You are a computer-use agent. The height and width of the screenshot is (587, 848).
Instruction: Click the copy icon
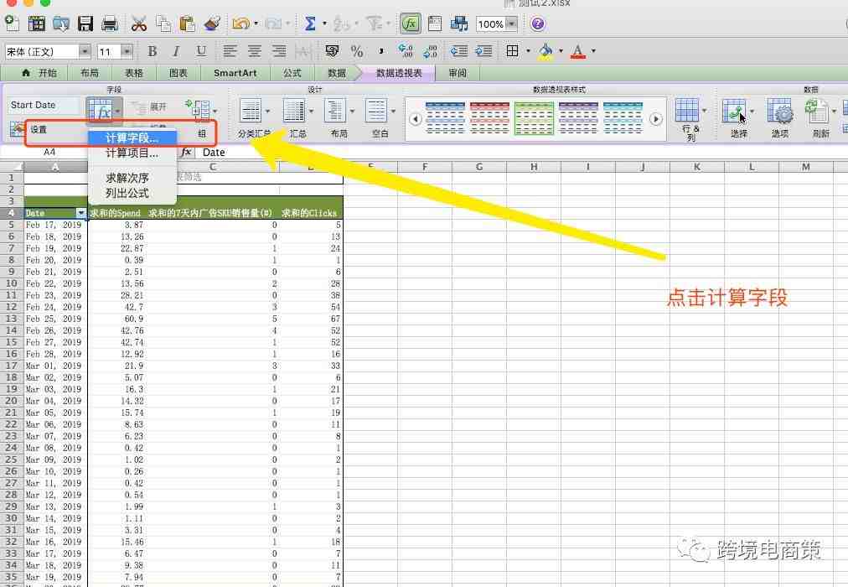pos(163,23)
